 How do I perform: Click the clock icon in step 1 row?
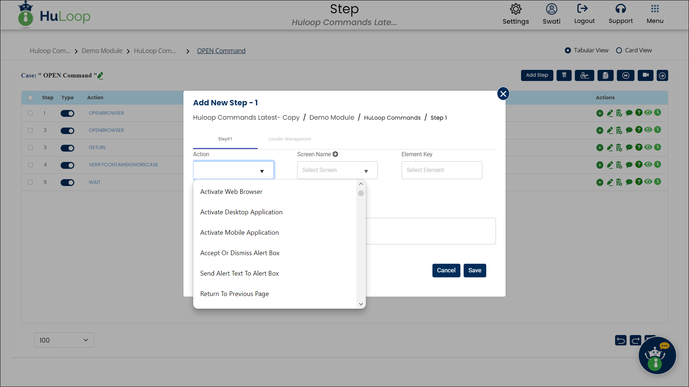657,113
